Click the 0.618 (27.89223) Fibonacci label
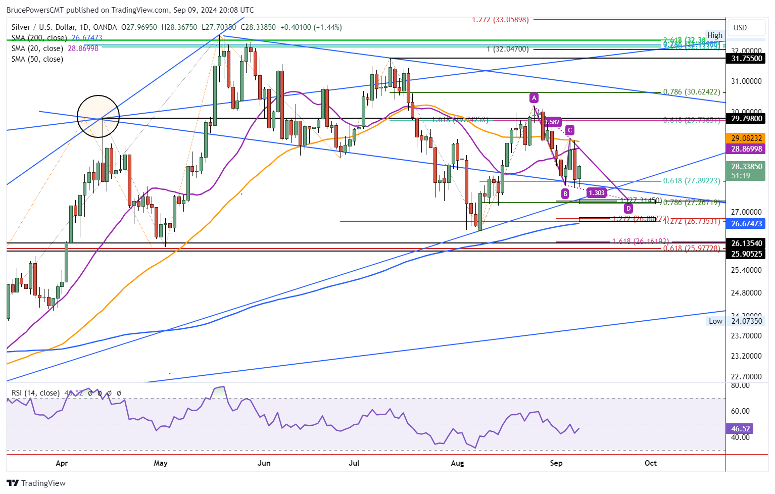Viewport: 775px width, 494px height. click(x=692, y=181)
